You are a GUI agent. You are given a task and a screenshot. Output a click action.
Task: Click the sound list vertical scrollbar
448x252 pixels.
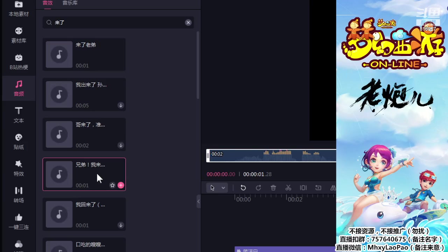pyautogui.click(x=198, y=65)
